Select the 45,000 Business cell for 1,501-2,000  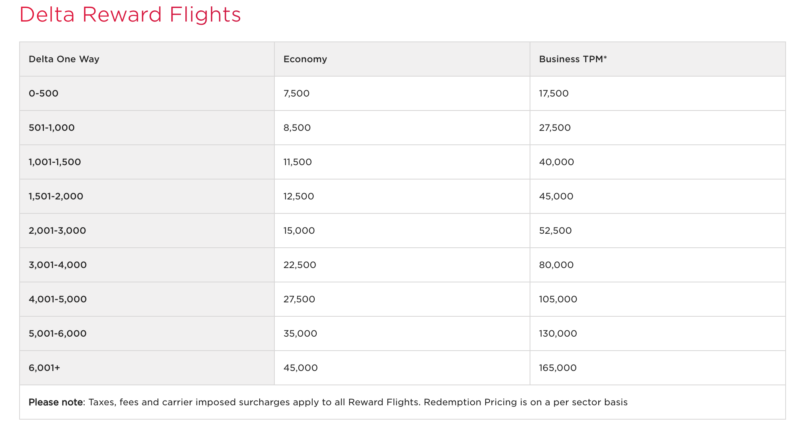coord(556,196)
